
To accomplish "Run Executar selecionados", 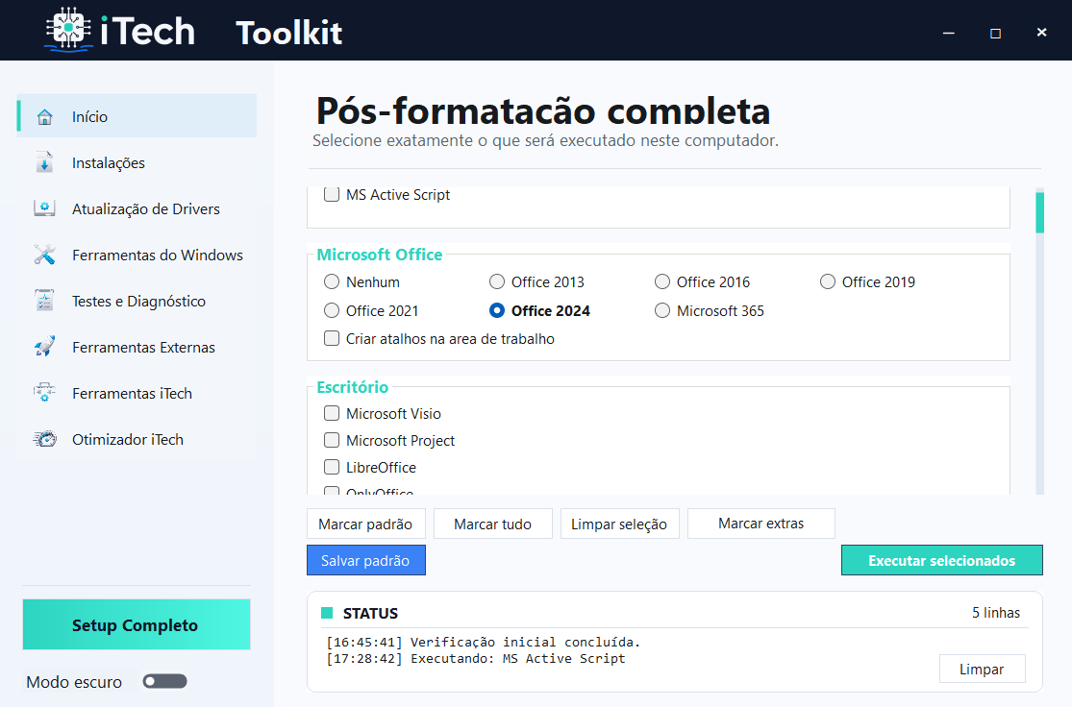I will click(941, 560).
